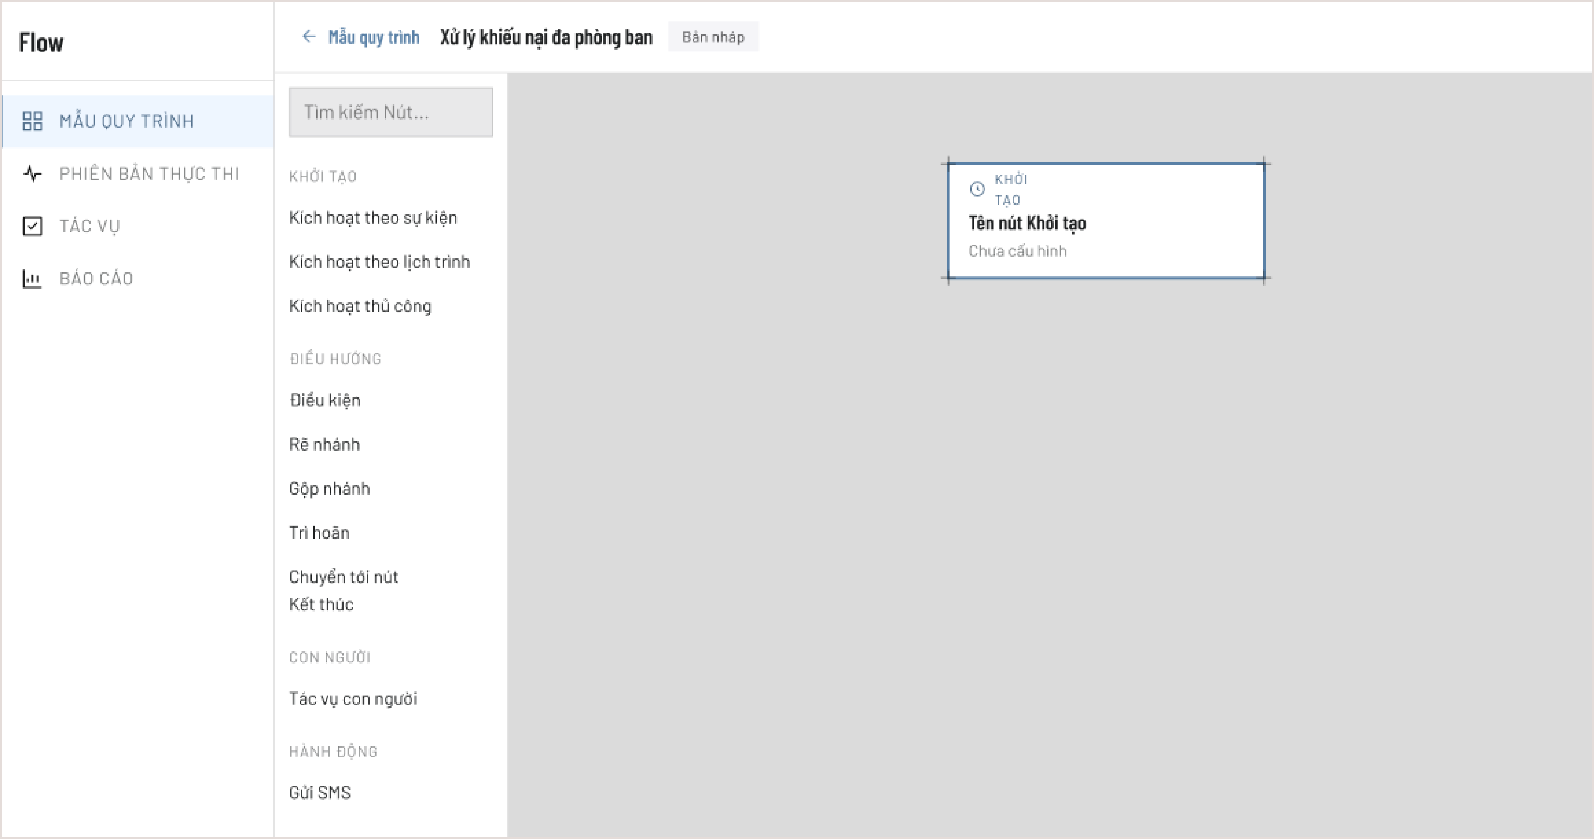The height and width of the screenshot is (839, 1594).
Task: Open PHIÊN BẢN THỰC THI sidebar menu
Action: (138, 173)
